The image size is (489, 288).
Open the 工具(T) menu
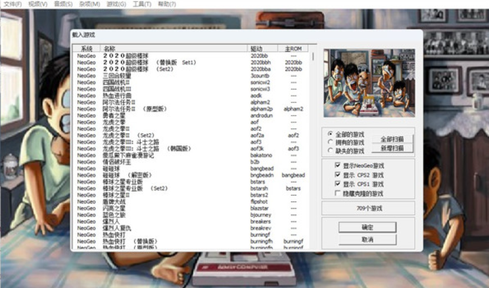(142, 4)
